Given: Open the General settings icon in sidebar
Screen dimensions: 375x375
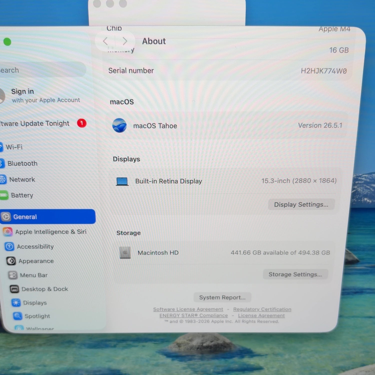Looking at the screenshot, I should tap(6, 216).
